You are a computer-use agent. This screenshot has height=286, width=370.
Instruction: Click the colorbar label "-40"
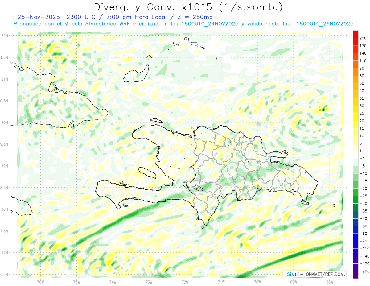point(363,218)
